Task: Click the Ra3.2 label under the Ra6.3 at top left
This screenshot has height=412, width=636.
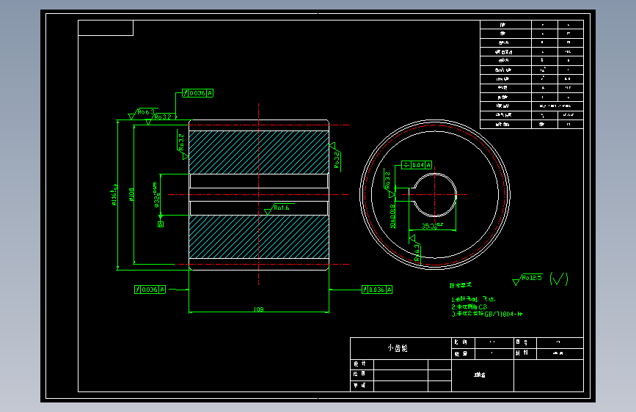Action: pos(163,117)
